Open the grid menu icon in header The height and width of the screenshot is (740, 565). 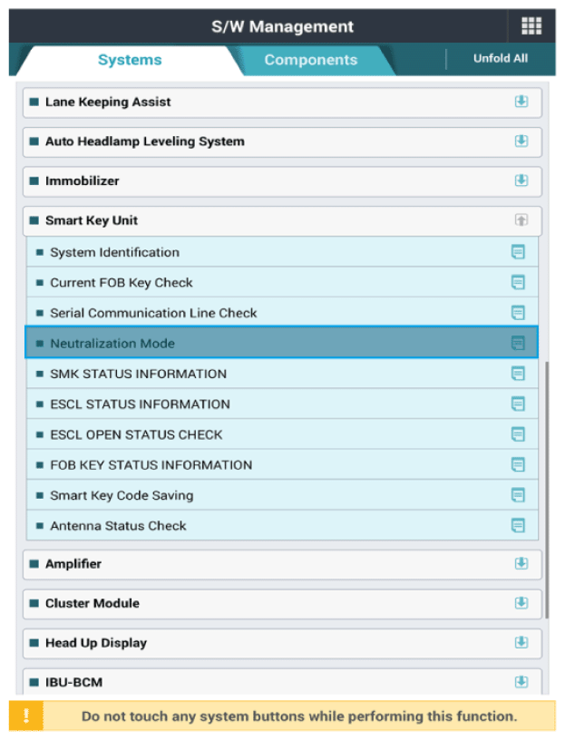(531, 26)
